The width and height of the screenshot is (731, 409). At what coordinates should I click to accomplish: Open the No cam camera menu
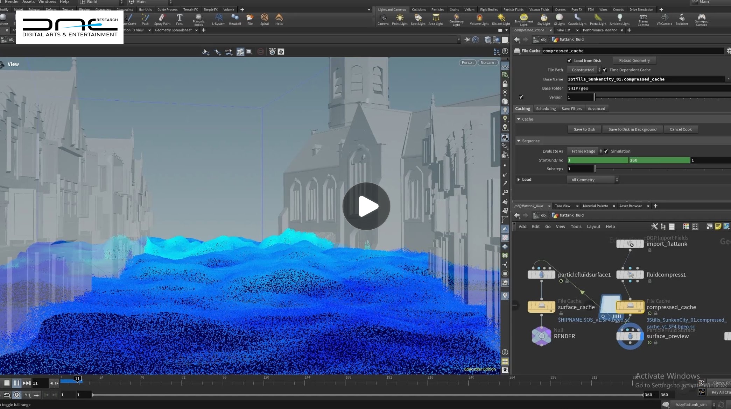tap(488, 63)
